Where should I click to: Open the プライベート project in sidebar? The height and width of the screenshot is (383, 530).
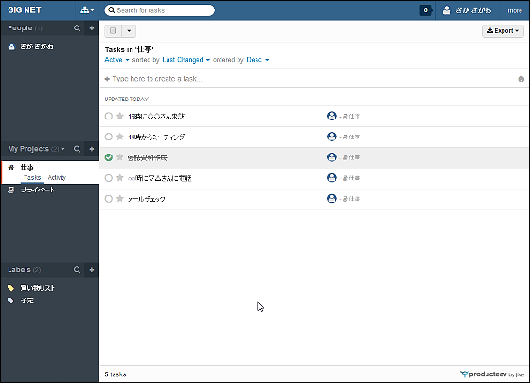point(37,190)
